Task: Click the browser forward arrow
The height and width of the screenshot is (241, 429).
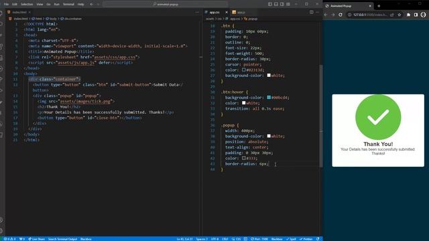Action: coord(333,15)
